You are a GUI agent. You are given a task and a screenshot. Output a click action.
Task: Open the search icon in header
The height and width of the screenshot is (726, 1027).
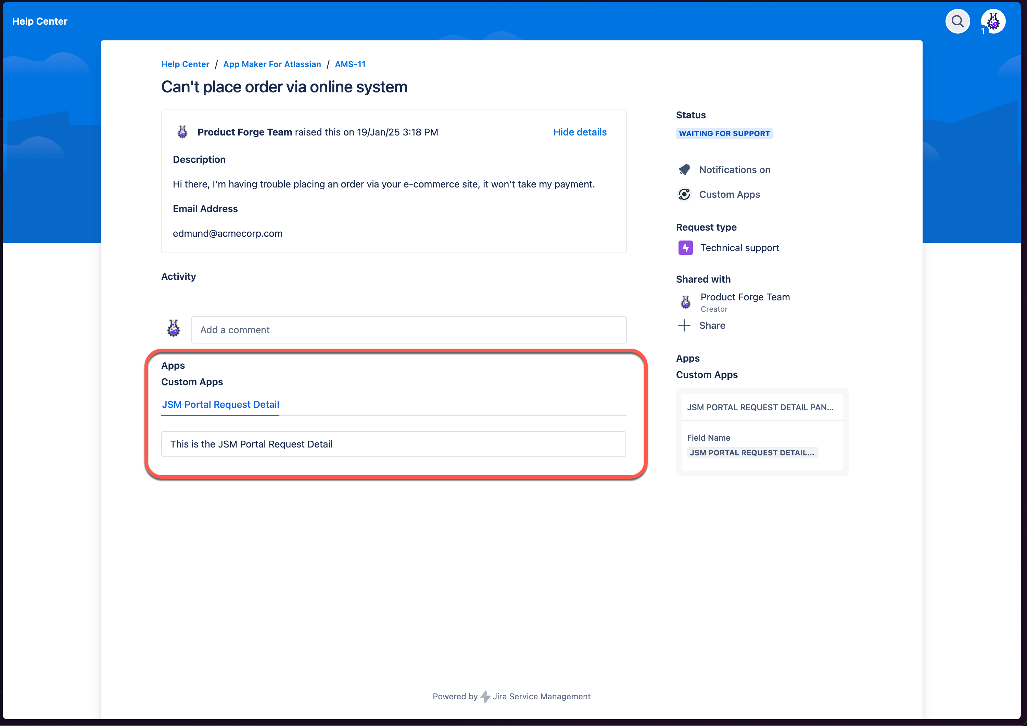point(957,21)
